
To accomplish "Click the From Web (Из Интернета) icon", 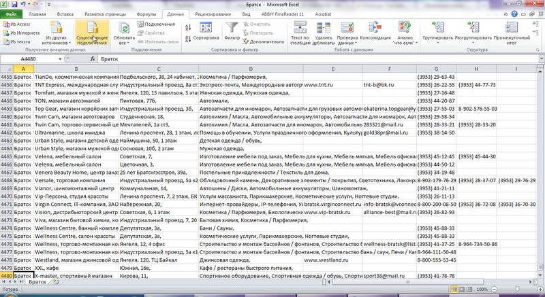I will click(x=6, y=33).
